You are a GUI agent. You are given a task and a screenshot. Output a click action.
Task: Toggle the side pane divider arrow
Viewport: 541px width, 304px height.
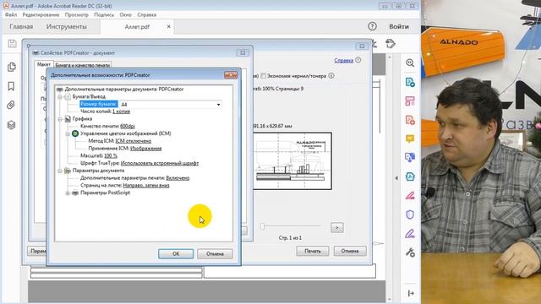pos(396,178)
